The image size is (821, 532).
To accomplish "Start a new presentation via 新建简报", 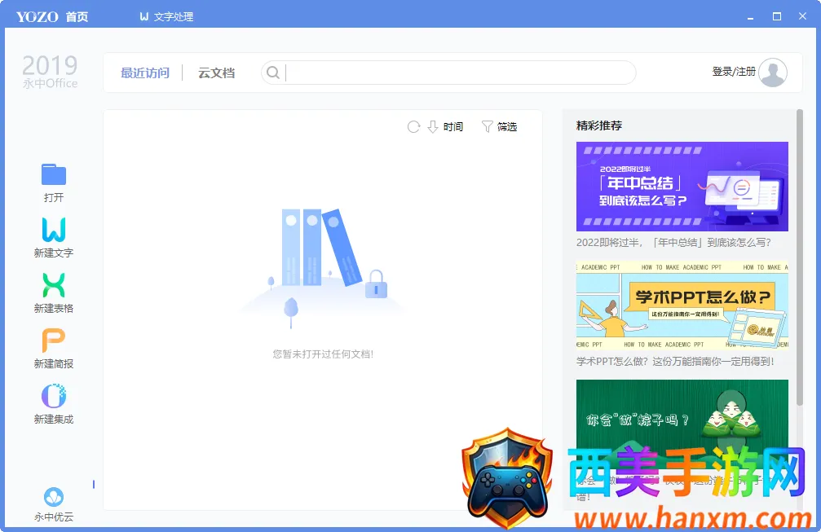I will coord(54,341).
